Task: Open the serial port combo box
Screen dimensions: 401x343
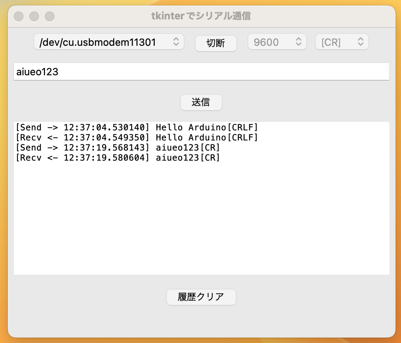Action: point(109,42)
